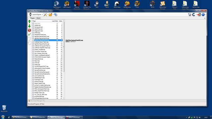Toggle the ClimatesOfTamriel.esm checkbox
This screenshot has height=119, width=212.
point(33,35)
